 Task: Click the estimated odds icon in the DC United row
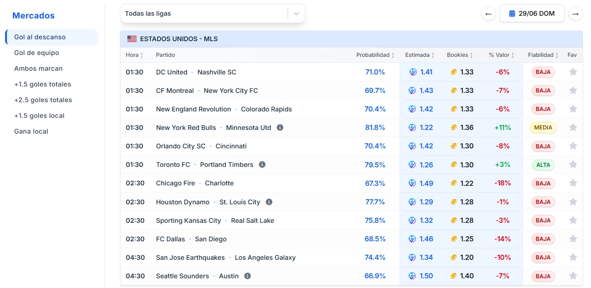click(413, 72)
